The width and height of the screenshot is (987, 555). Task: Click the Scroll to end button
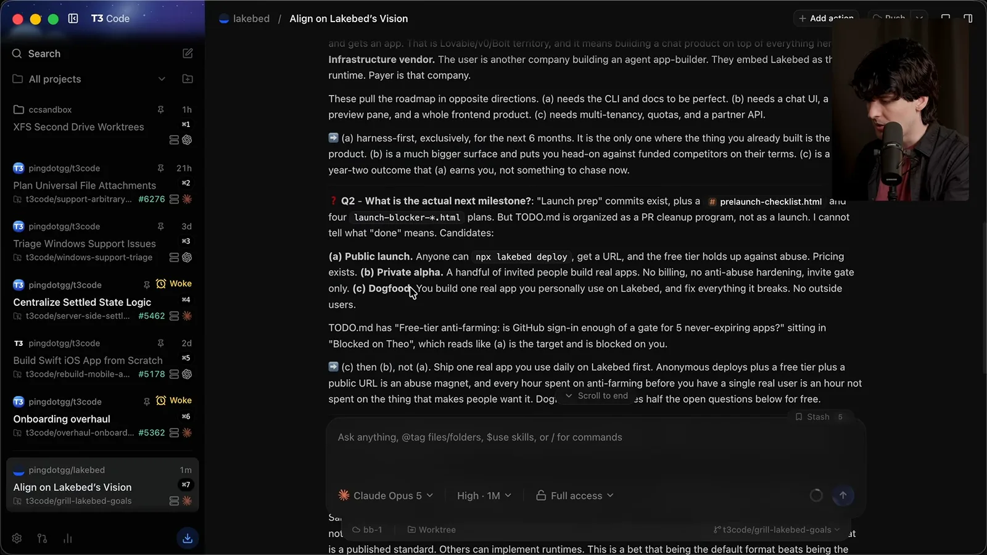[x=597, y=396]
